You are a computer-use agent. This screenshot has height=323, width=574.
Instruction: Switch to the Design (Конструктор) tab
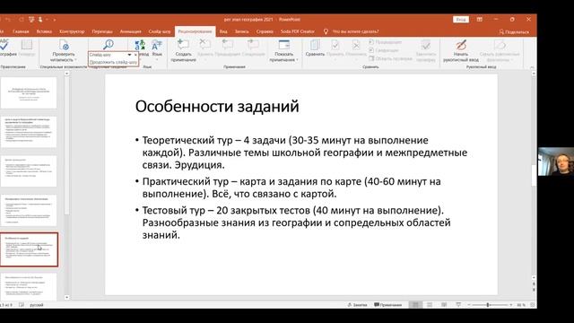click(72, 31)
